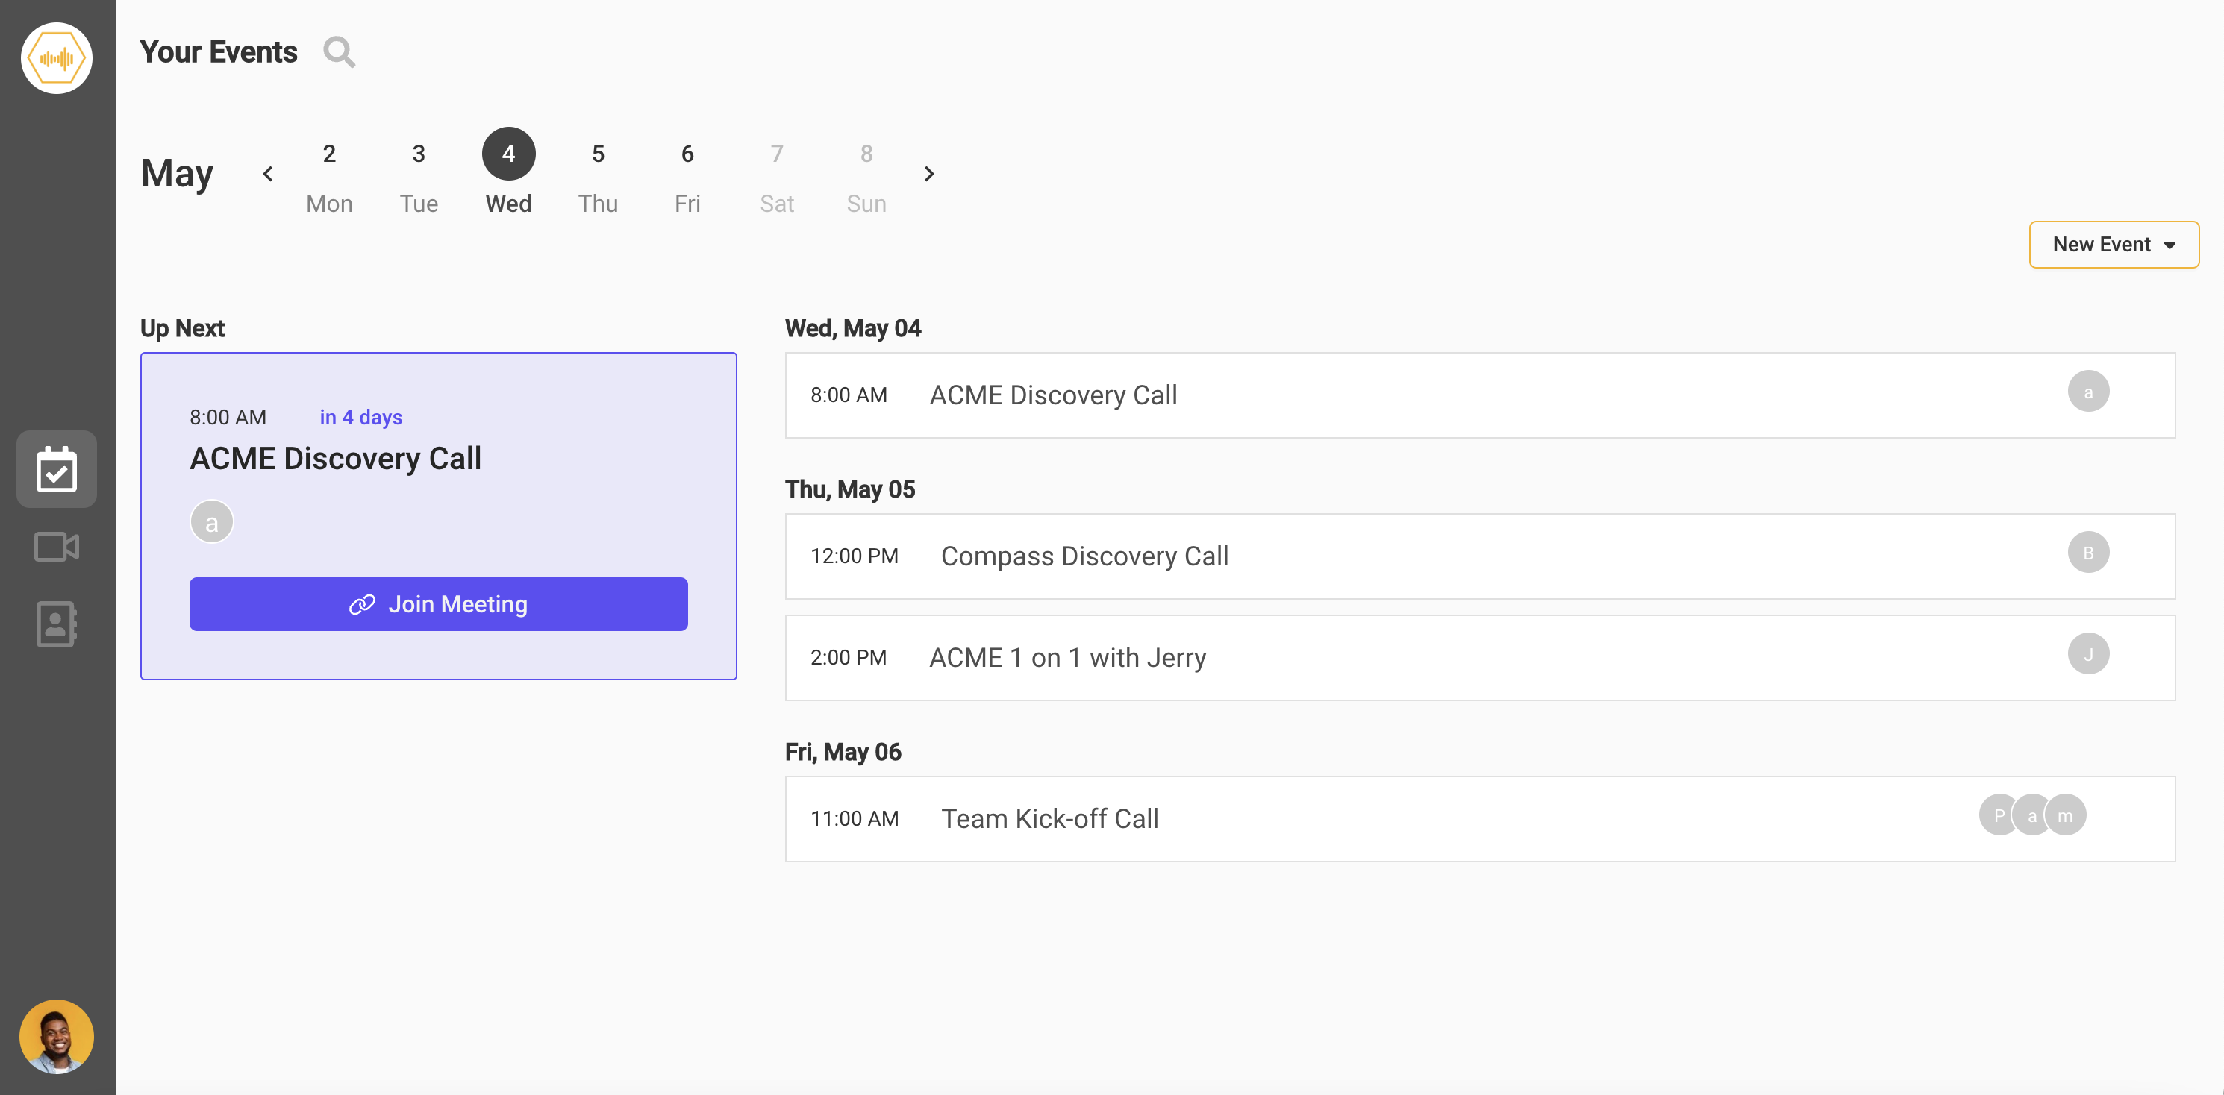Image resolution: width=2224 pixels, height=1095 pixels.
Task: Click the search magnifier icon
Action: tap(338, 51)
